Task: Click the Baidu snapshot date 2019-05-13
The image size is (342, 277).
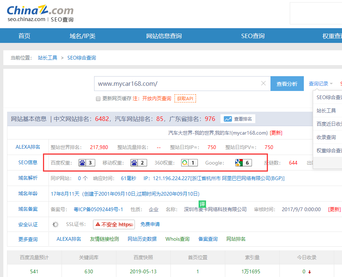Action: 143,271
